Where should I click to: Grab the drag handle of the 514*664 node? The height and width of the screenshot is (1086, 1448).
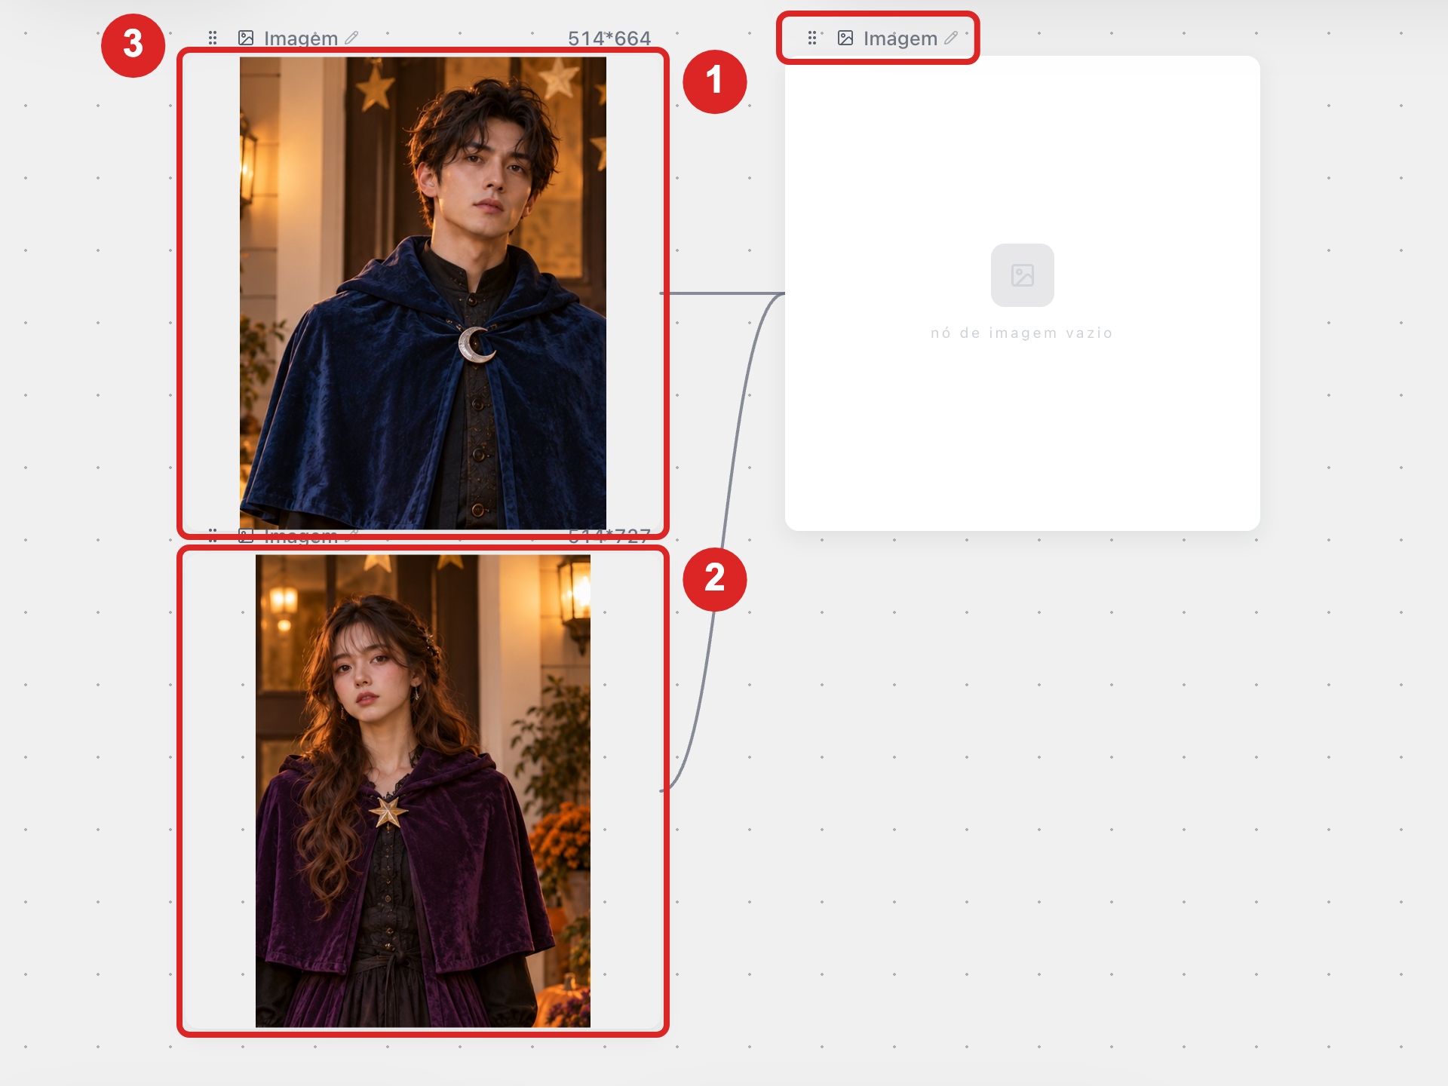coord(213,38)
